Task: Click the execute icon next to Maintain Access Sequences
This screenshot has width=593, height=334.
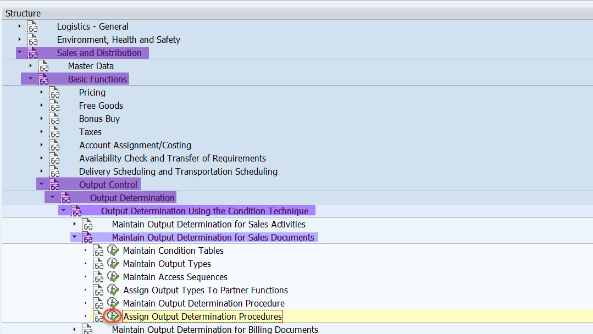Action: [x=113, y=276]
